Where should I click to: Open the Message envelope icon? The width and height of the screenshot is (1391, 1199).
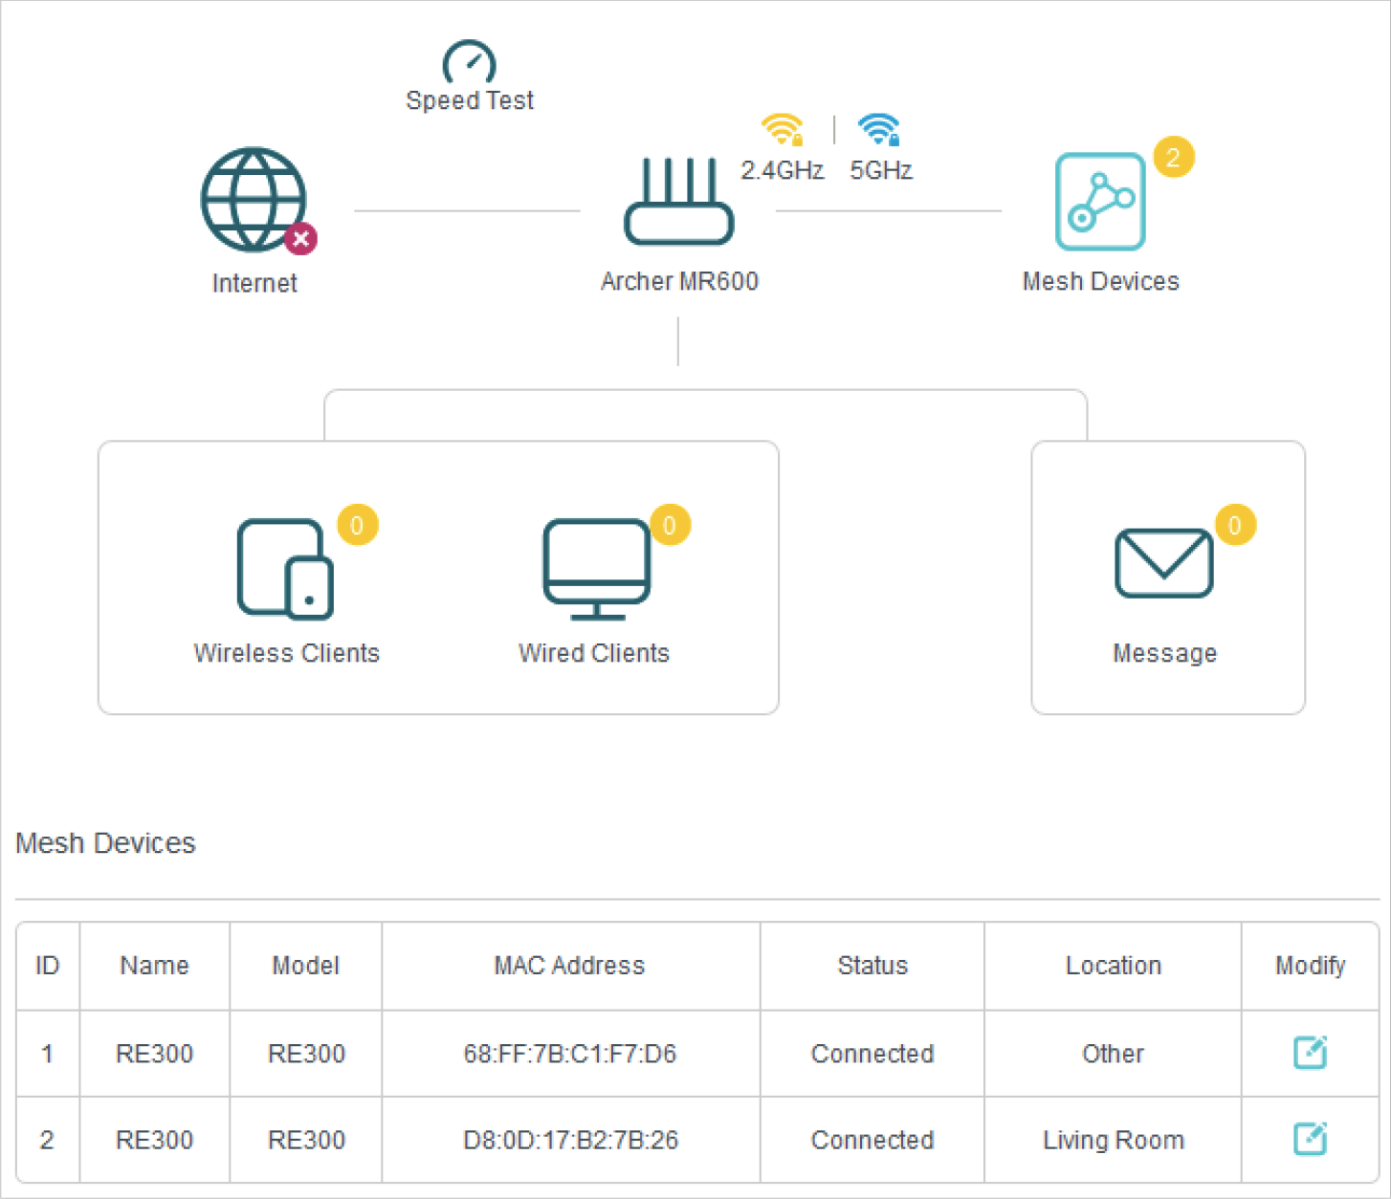(x=1163, y=564)
